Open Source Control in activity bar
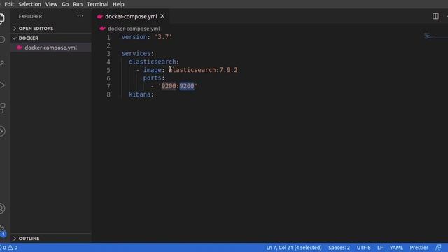Image resolution: width=448 pixels, height=252 pixels. click(2, 63)
